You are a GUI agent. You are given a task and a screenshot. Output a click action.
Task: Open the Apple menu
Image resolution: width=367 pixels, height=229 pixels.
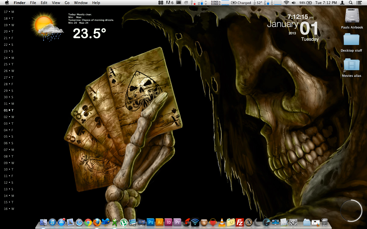[x=7, y=3]
